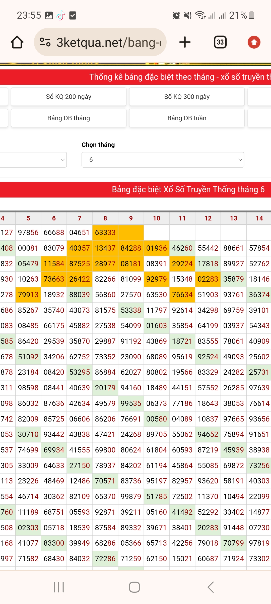271x604 pixels.
Task: Select green cell 72286
Action: [x=105, y=559]
